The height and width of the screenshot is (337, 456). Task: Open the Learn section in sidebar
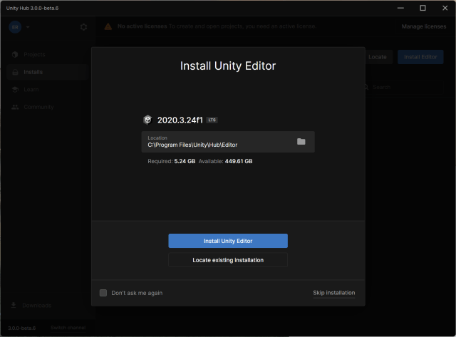48,89
